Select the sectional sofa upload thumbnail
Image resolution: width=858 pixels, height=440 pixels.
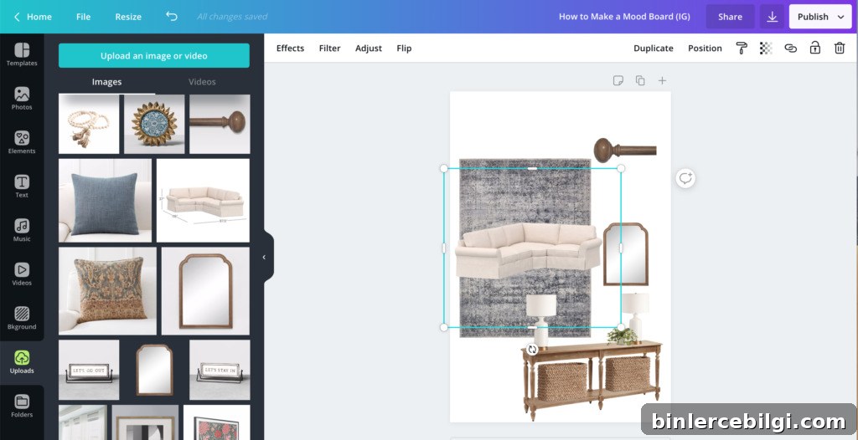coord(203,201)
